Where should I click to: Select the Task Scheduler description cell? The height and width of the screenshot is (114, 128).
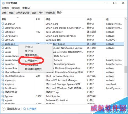54,32
